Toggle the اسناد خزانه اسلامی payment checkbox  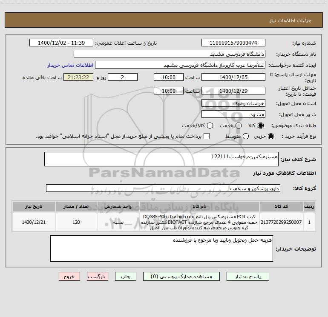[207, 136]
